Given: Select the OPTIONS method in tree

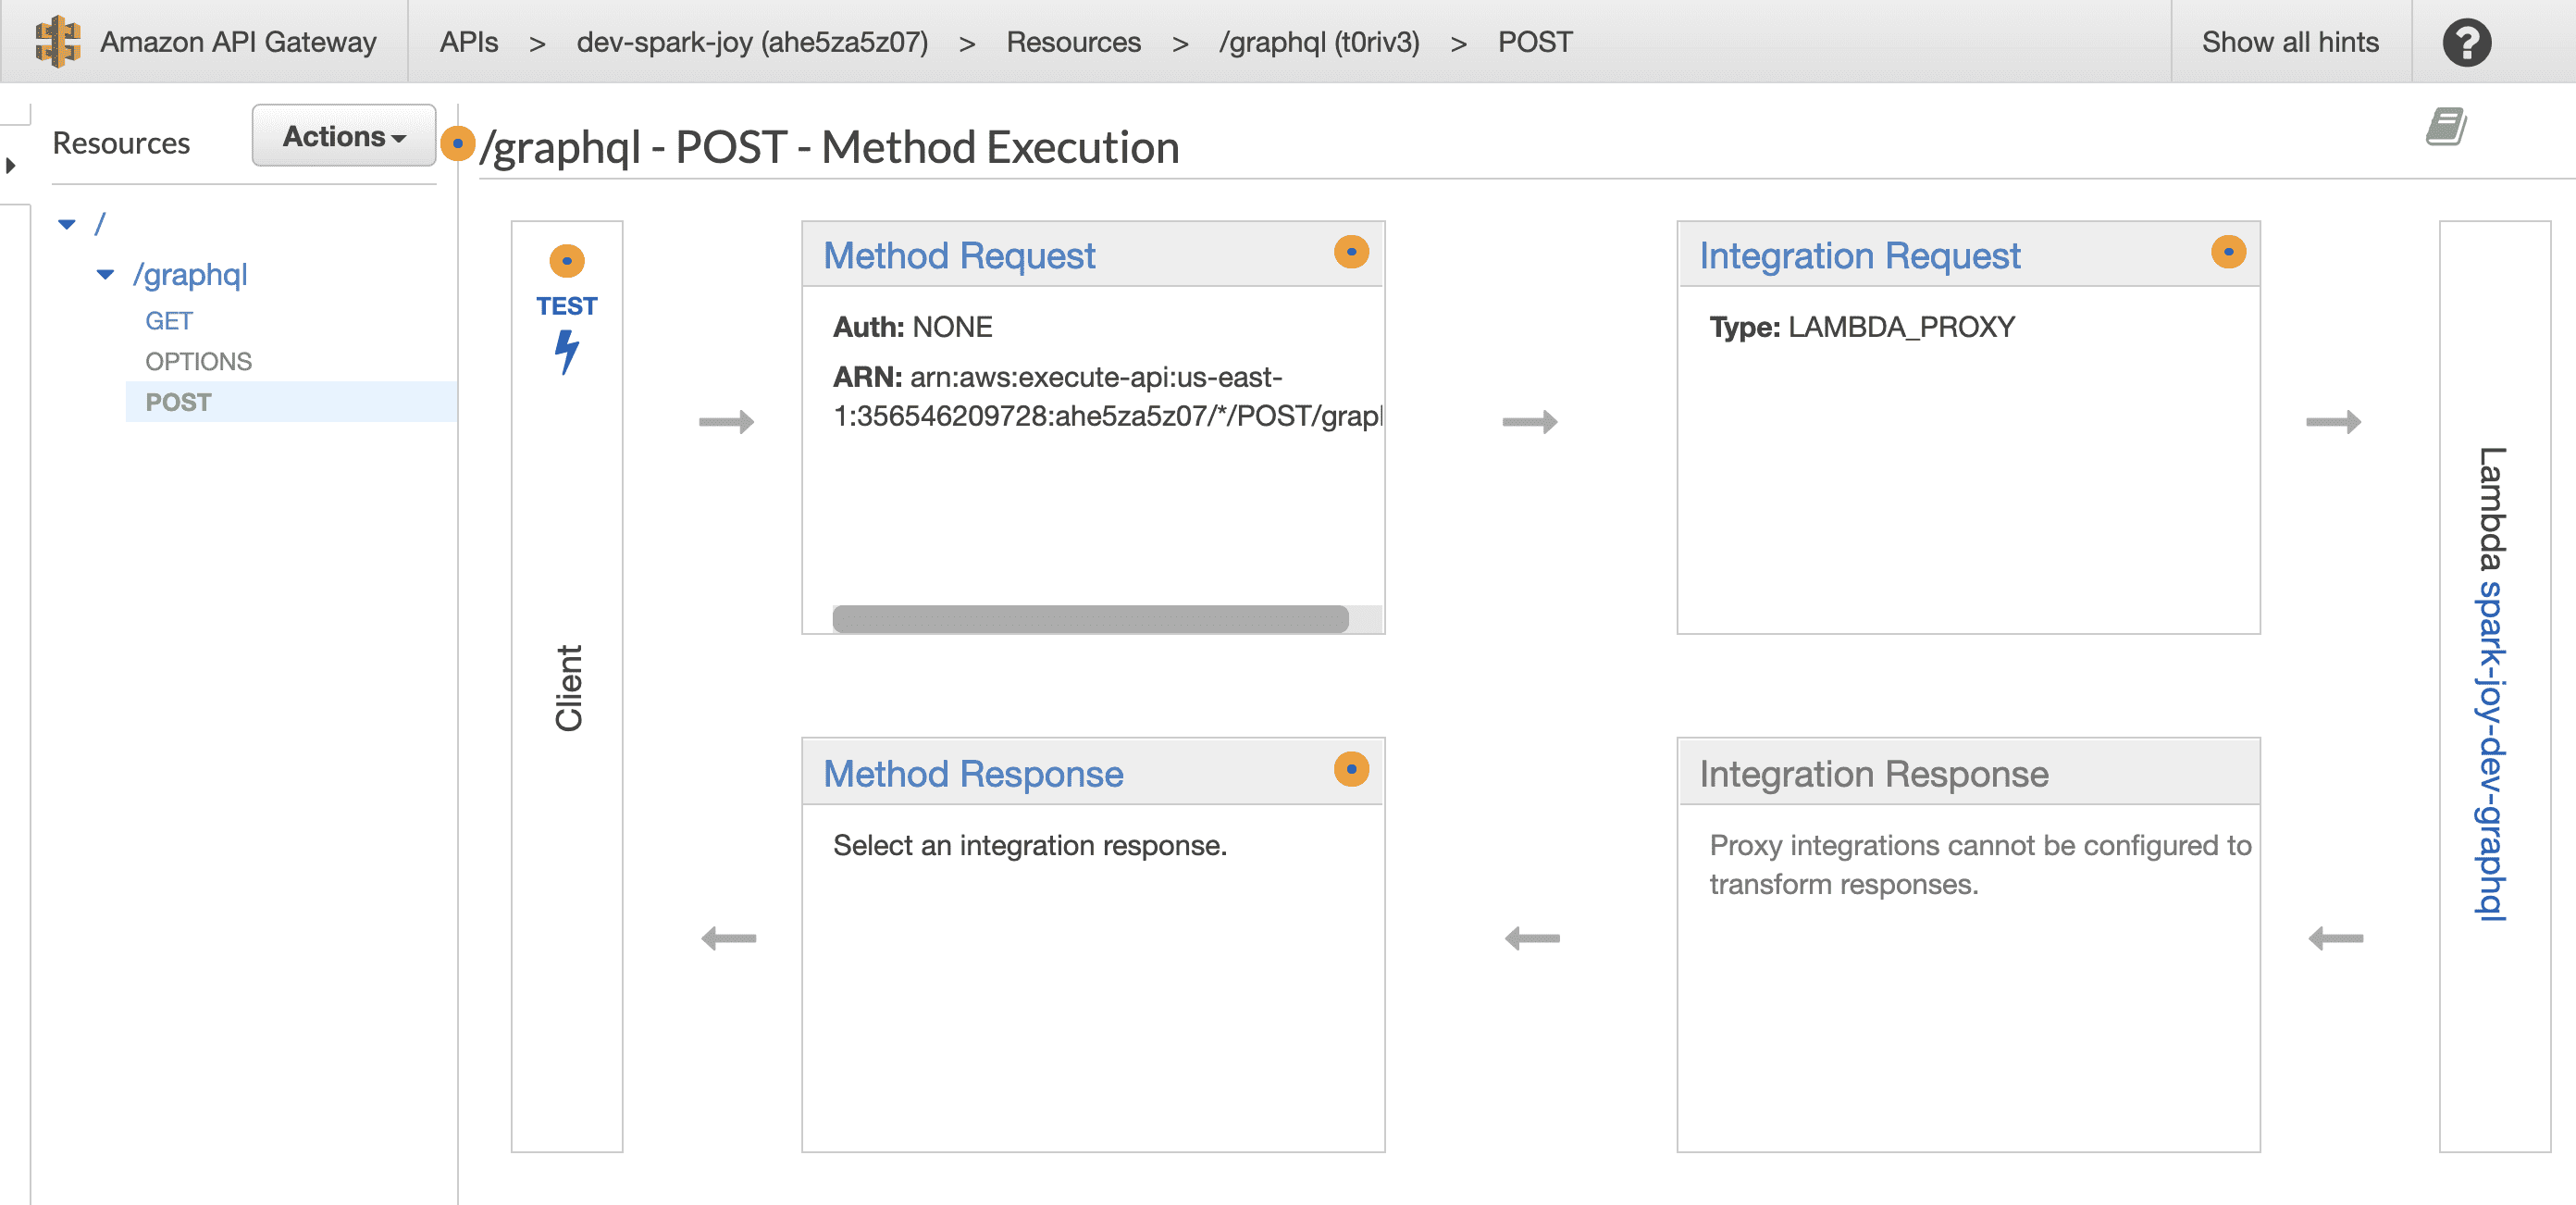Looking at the screenshot, I should tap(198, 361).
